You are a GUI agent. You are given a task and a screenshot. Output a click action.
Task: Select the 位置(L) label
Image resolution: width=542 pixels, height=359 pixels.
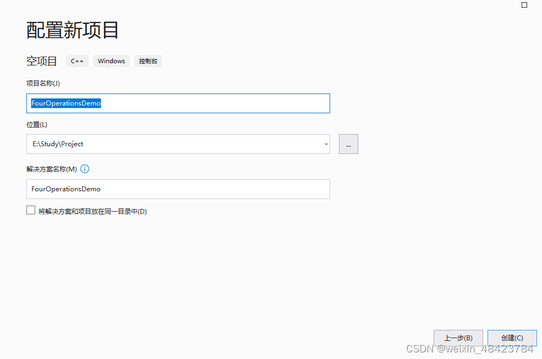[x=36, y=124]
